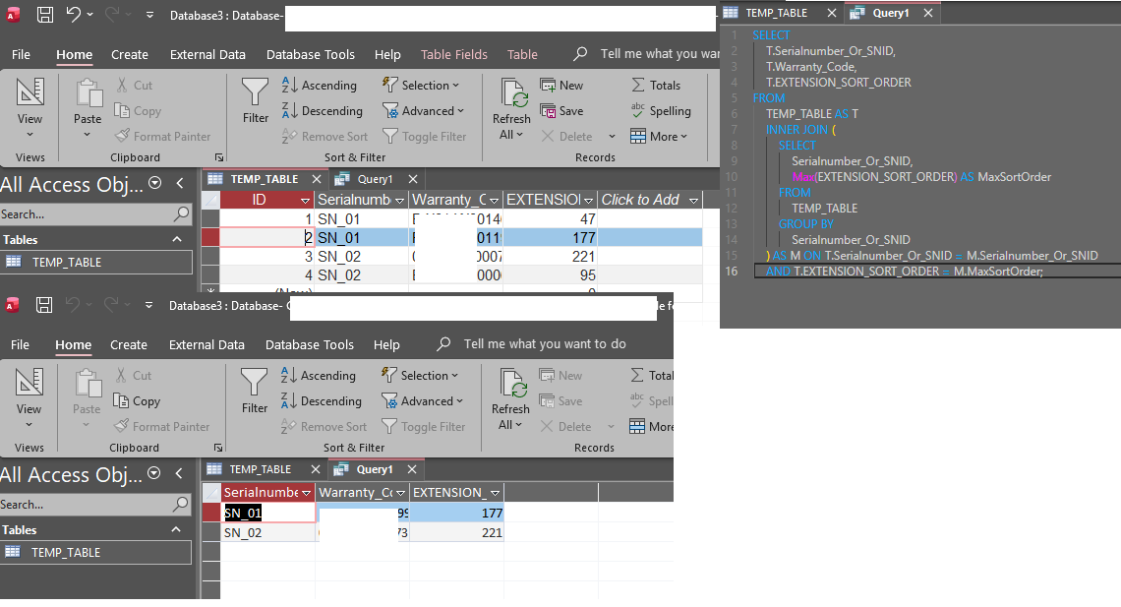
Task: Click Copy in lower window ribbon
Action: [137, 401]
